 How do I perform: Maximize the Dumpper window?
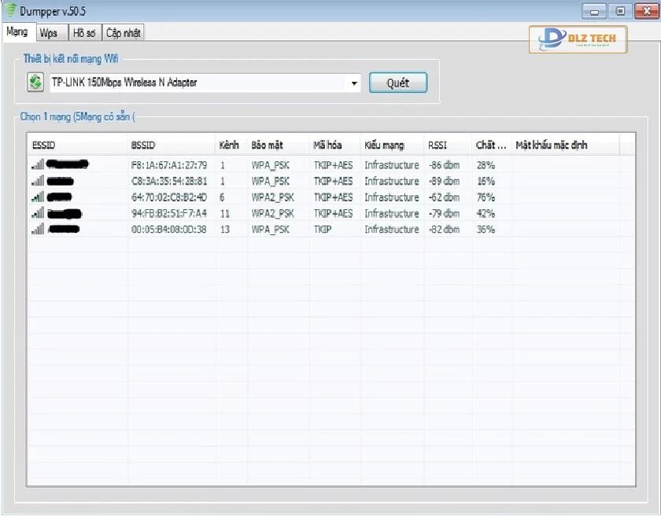click(x=620, y=10)
